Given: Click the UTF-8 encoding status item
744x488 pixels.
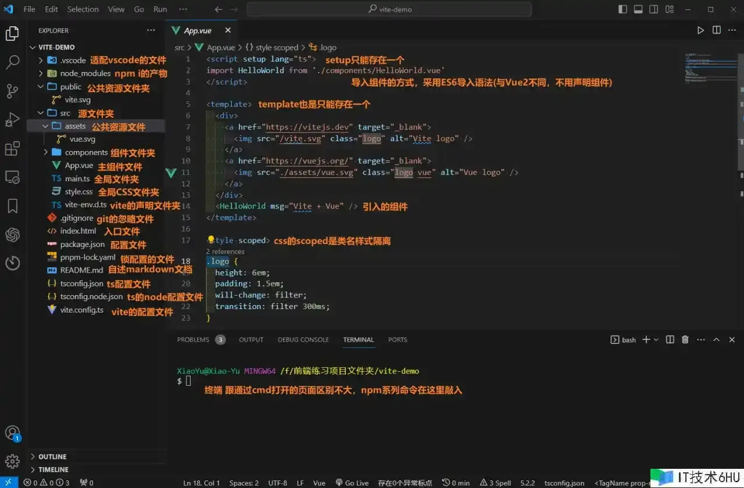Looking at the screenshot, I should tap(277, 483).
